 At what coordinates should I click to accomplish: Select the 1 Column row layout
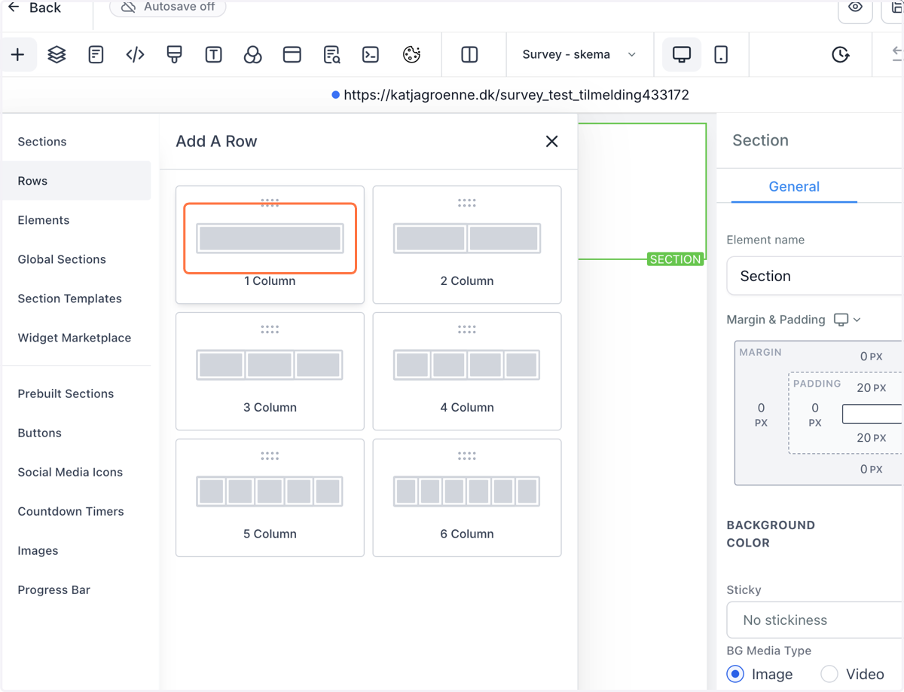coord(270,245)
